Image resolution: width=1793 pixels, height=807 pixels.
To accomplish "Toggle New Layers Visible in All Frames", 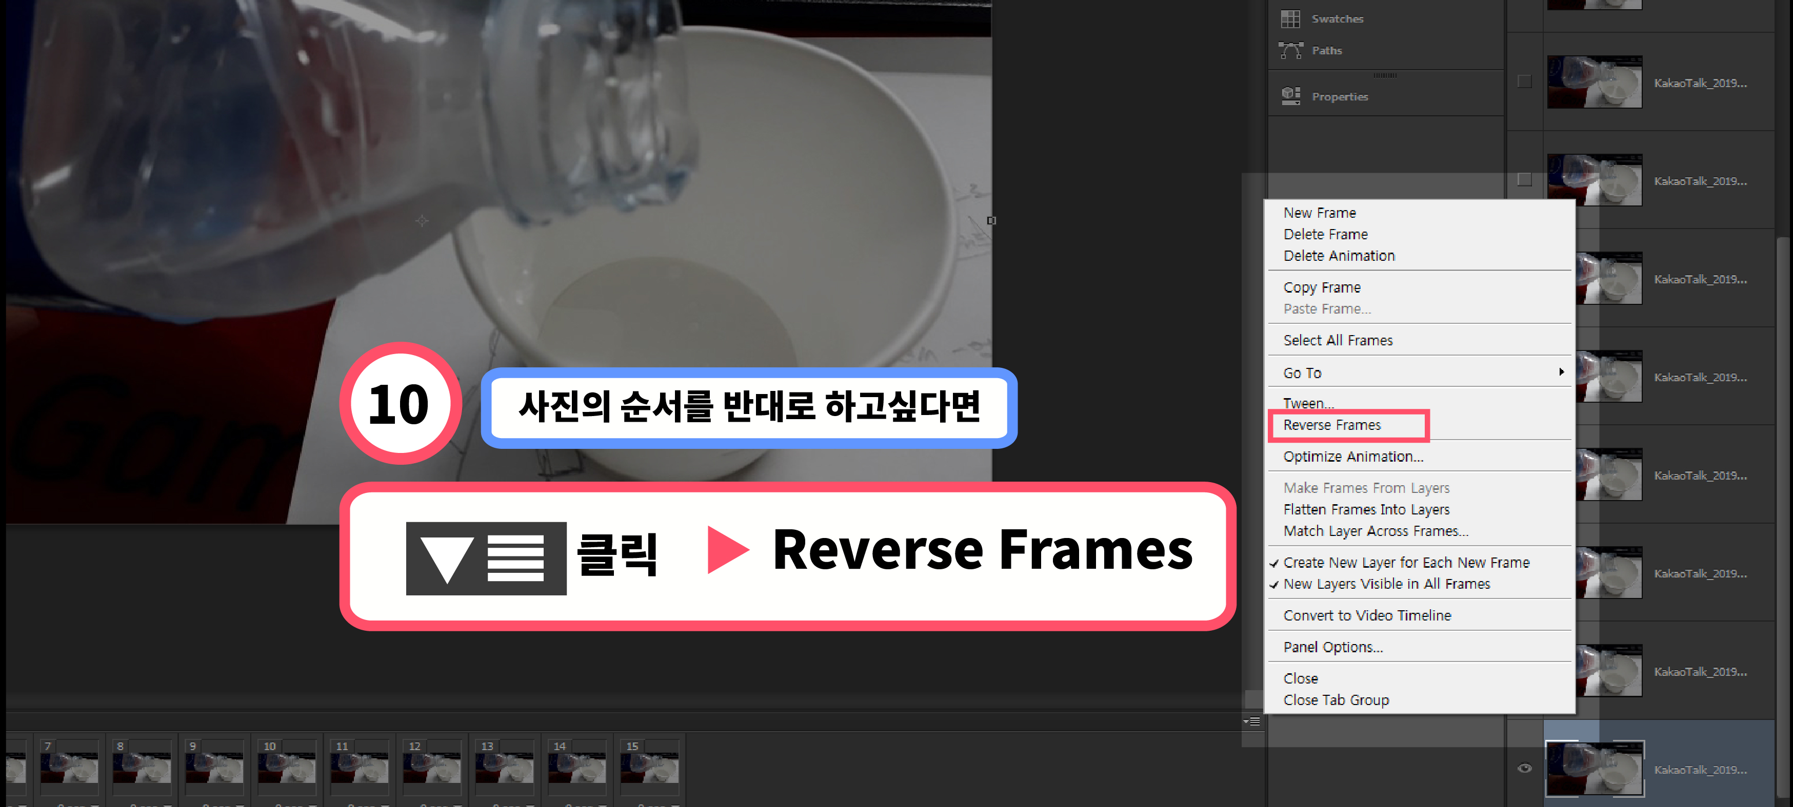I will [x=1386, y=584].
